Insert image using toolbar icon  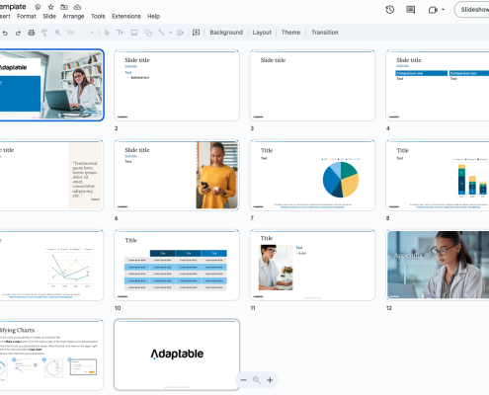pyautogui.click(x=134, y=33)
